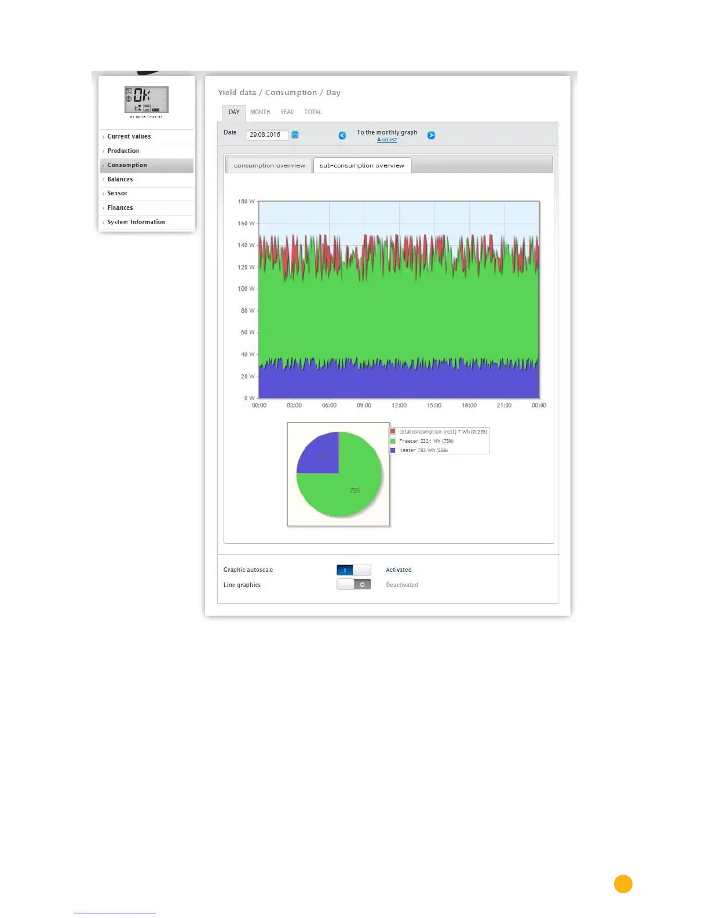Open Balances in sidebar
The height and width of the screenshot is (918, 709).
[147, 179]
